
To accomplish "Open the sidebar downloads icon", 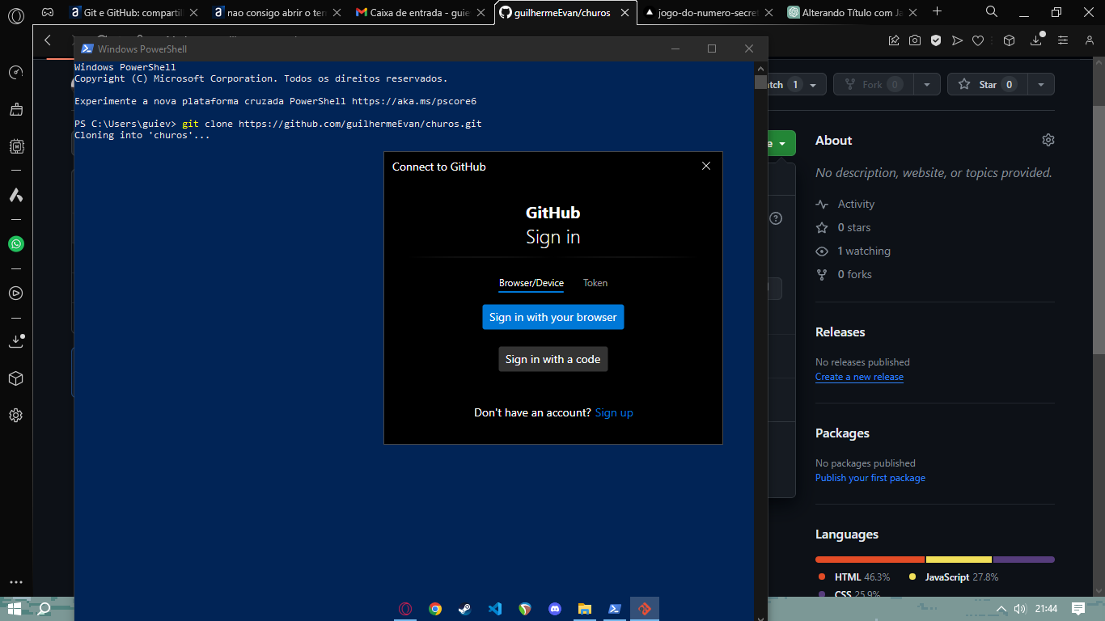I will 15,341.
